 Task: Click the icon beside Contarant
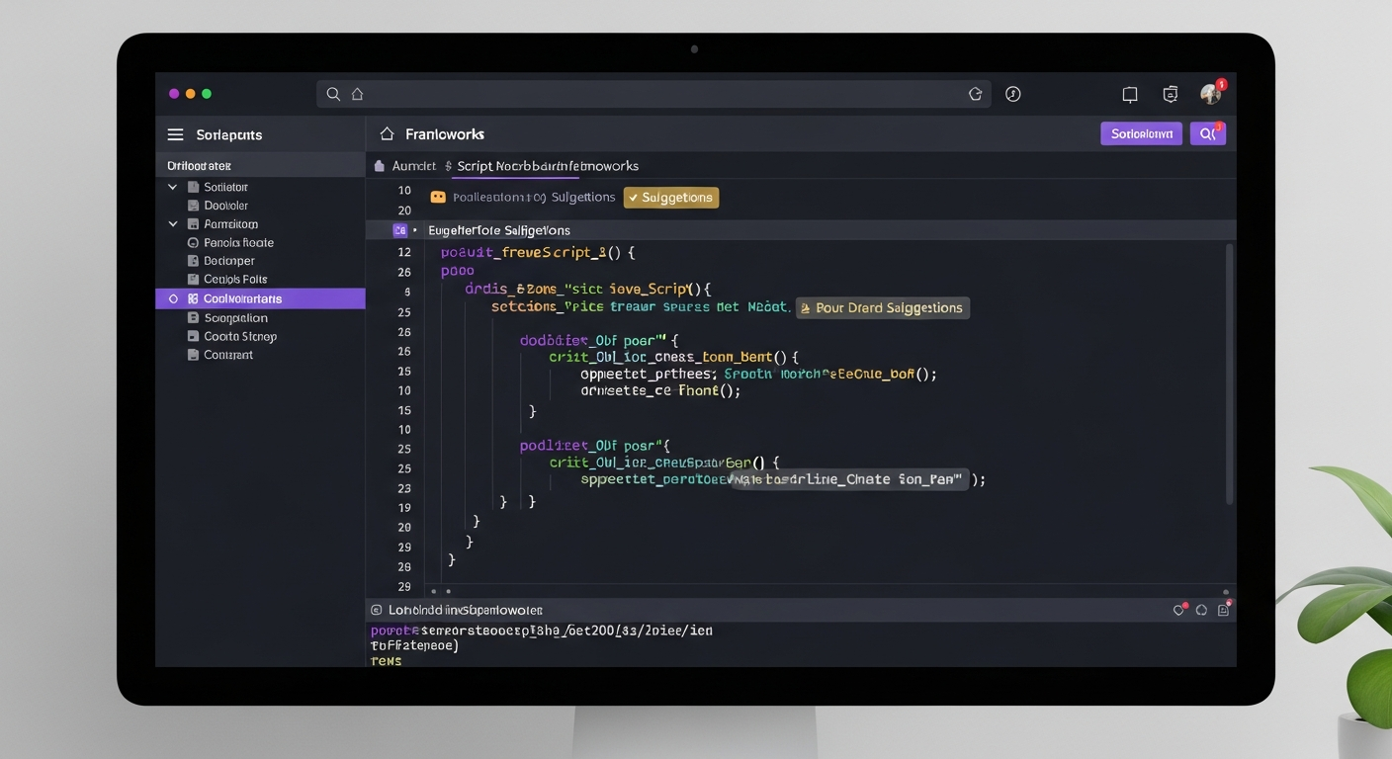194,355
